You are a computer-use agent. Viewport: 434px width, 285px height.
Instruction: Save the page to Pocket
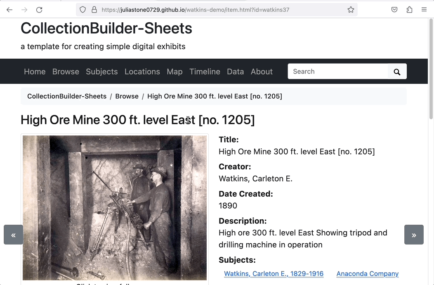pos(394,9)
